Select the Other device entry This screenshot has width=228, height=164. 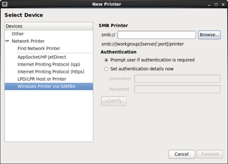coord(18,34)
